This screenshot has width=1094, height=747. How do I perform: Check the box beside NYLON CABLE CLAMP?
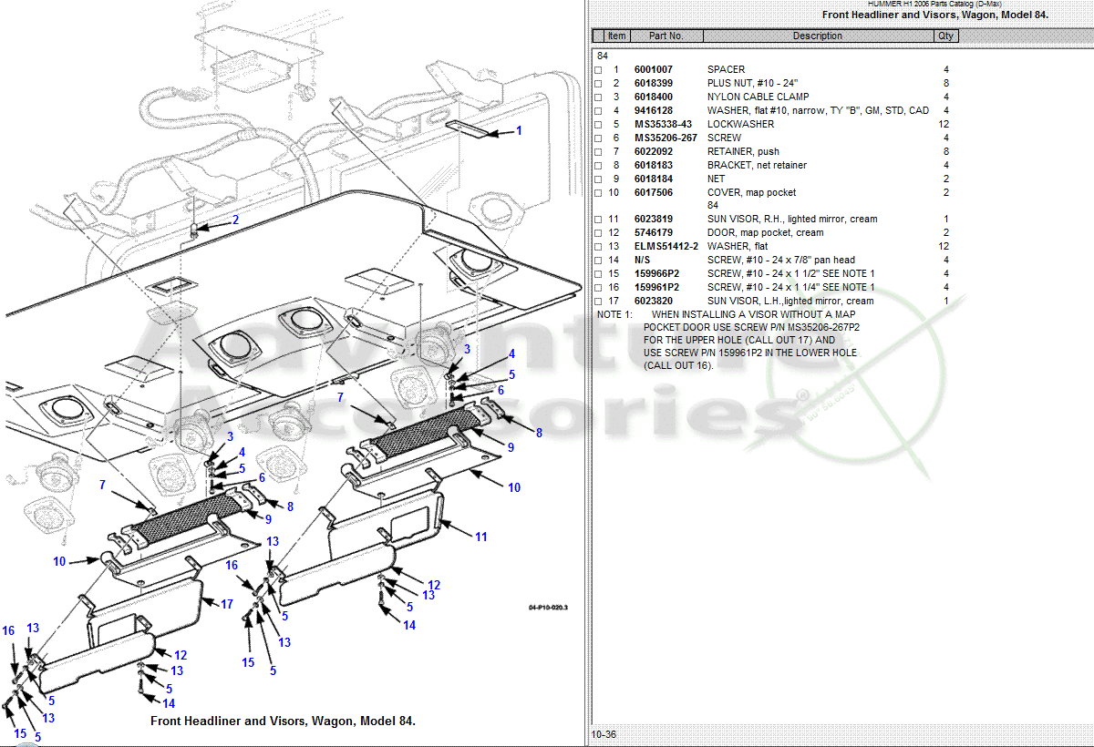click(598, 97)
